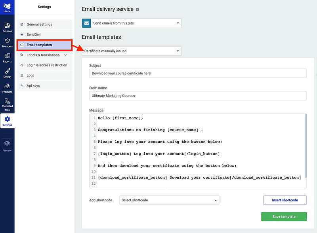Viewport: 317px width, 233px height.
Task: Open the Reports icon
Action: point(7,58)
